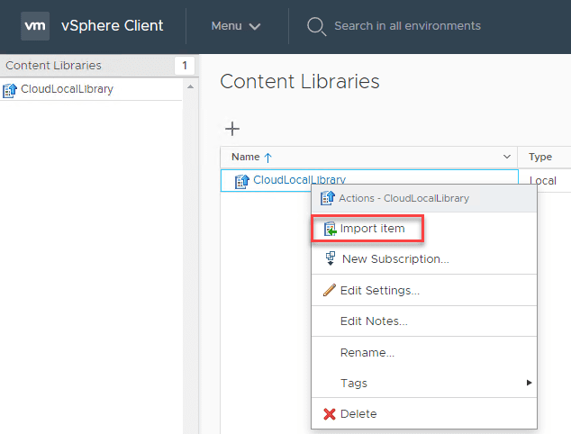Click the plus icon to add library
The image size is (571, 434).
[231, 129]
